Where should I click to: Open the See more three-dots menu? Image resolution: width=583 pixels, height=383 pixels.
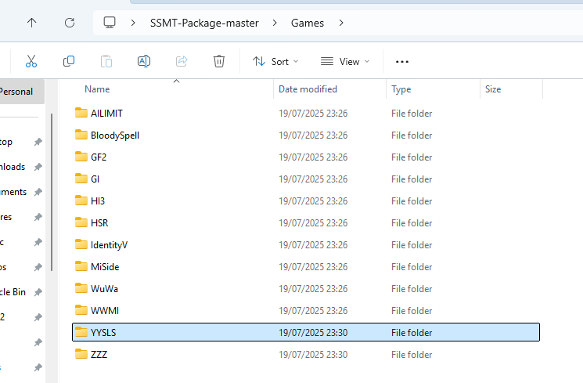(x=402, y=61)
